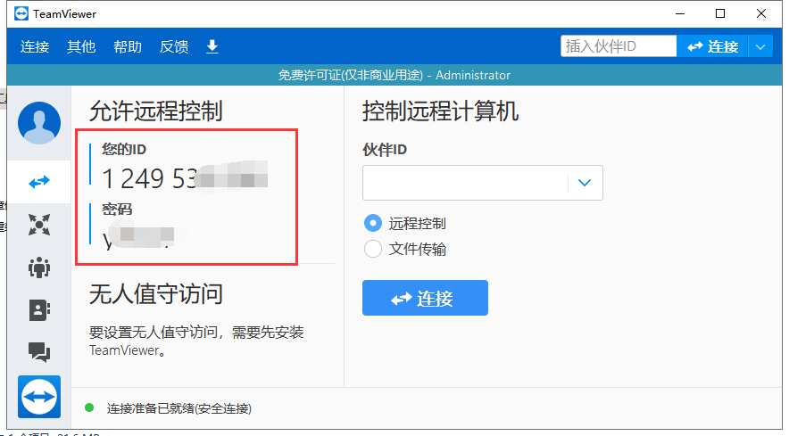The image size is (789, 436).
Task: Expand the 伙伴ID dropdown chevron
Action: point(585,183)
